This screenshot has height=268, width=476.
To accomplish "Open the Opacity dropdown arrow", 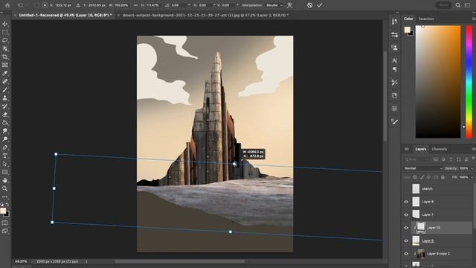I will point(472,168).
